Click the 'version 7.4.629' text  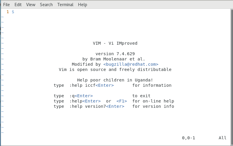(115, 54)
